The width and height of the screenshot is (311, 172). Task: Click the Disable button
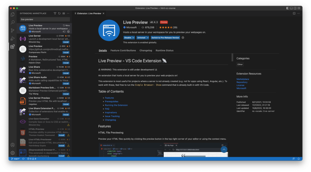click(x=128, y=38)
